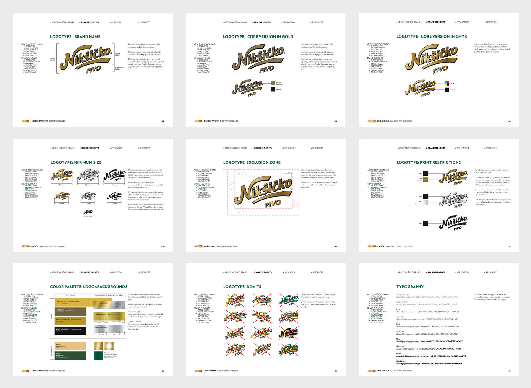The image size is (531, 388).
Task: Click the large logo on the Core Version in CMYK page
Action: pos(432,59)
